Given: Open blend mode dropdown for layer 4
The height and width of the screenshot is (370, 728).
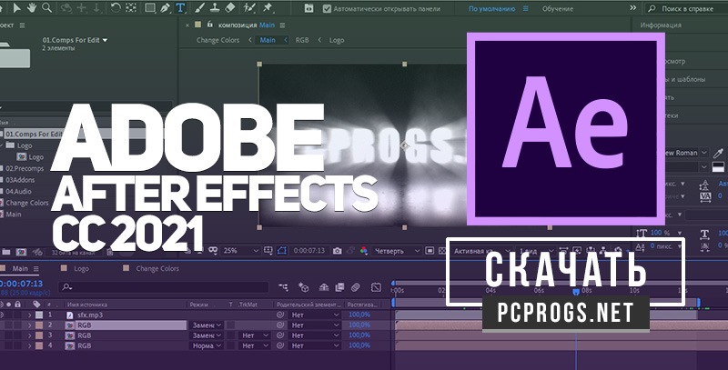Looking at the screenshot, I should click(207, 345).
